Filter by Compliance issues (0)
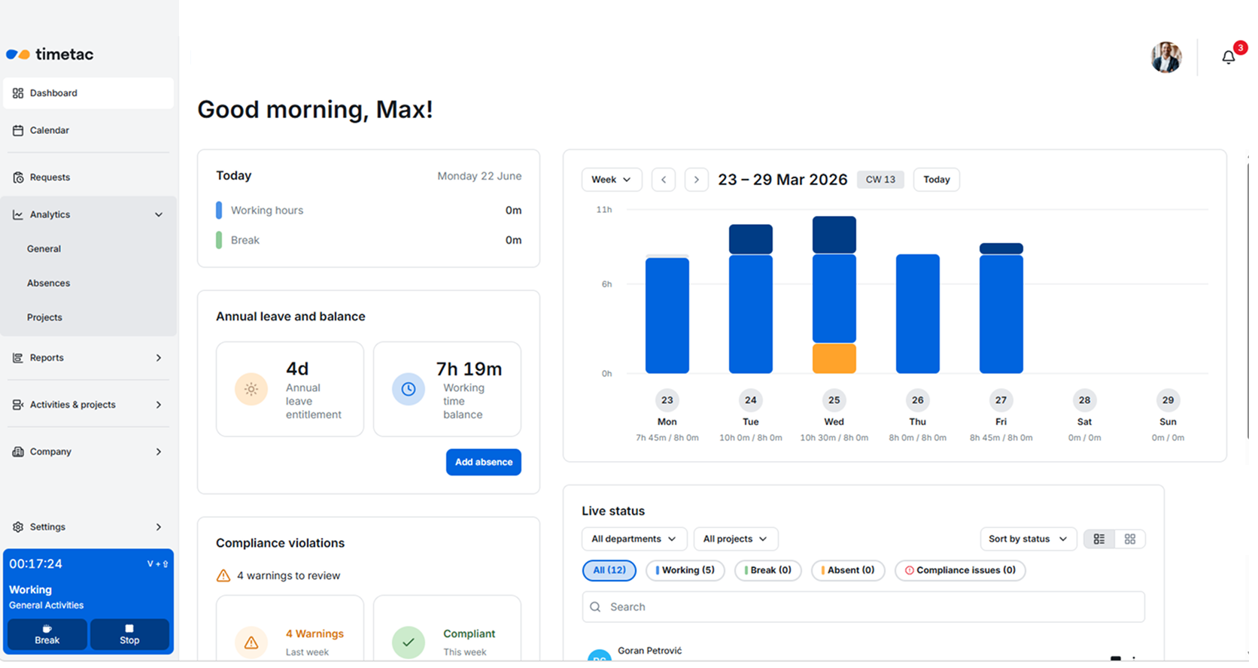The height and width of the screenshot is (668, 1258). pyautogui.click(x=960, y=571)
